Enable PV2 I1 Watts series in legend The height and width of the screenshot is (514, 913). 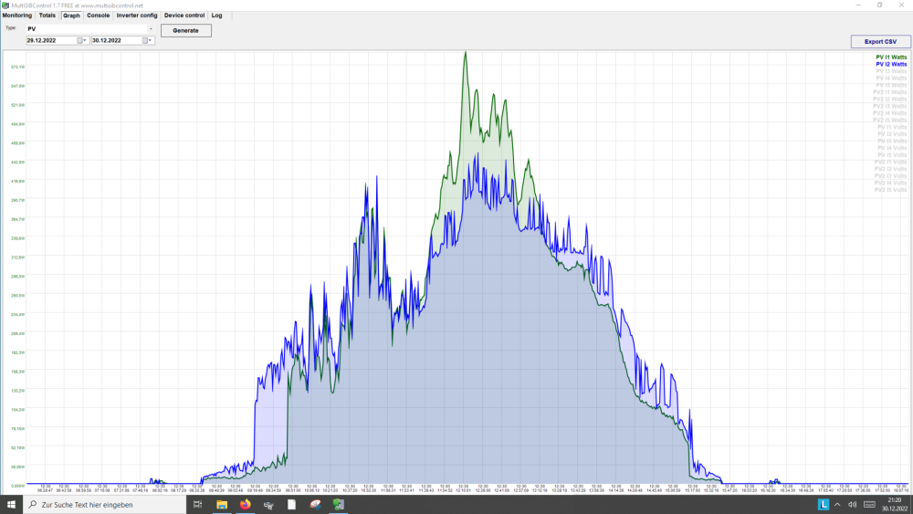(889, 92)
